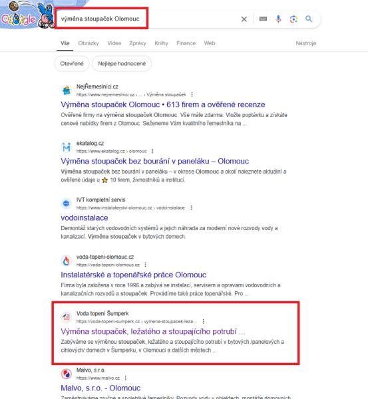Toggle the Otevřené filter chip

[72, 64]
